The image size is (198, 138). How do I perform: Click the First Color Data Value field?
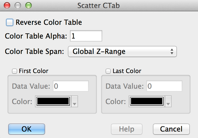[x=71, y=86]
